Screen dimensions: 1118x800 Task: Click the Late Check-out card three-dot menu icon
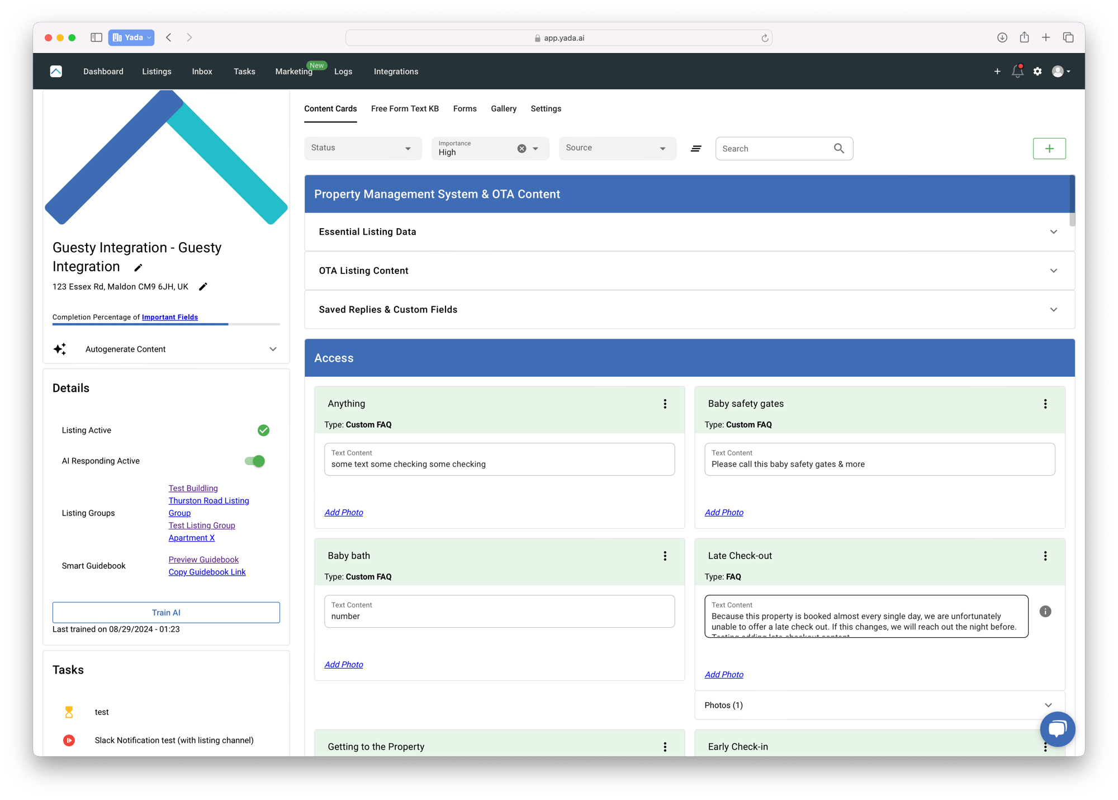point(1045,556)
